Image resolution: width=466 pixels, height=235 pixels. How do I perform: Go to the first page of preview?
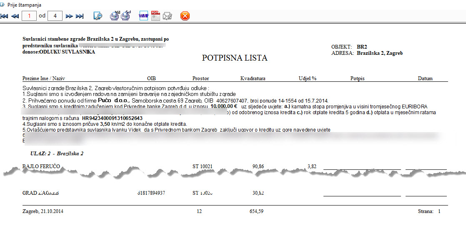(x=4, y=16)
